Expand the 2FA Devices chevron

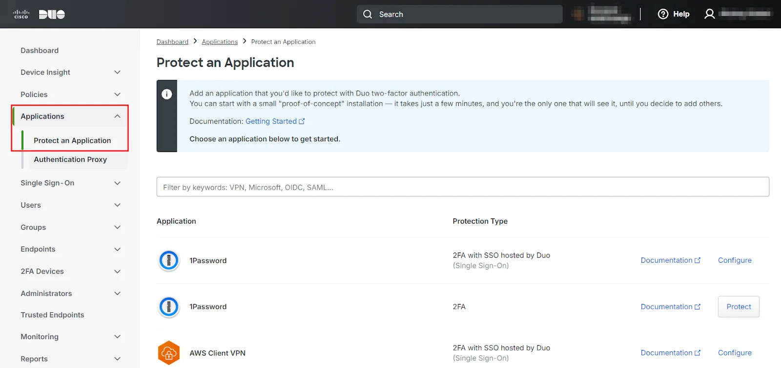point(117,271)
